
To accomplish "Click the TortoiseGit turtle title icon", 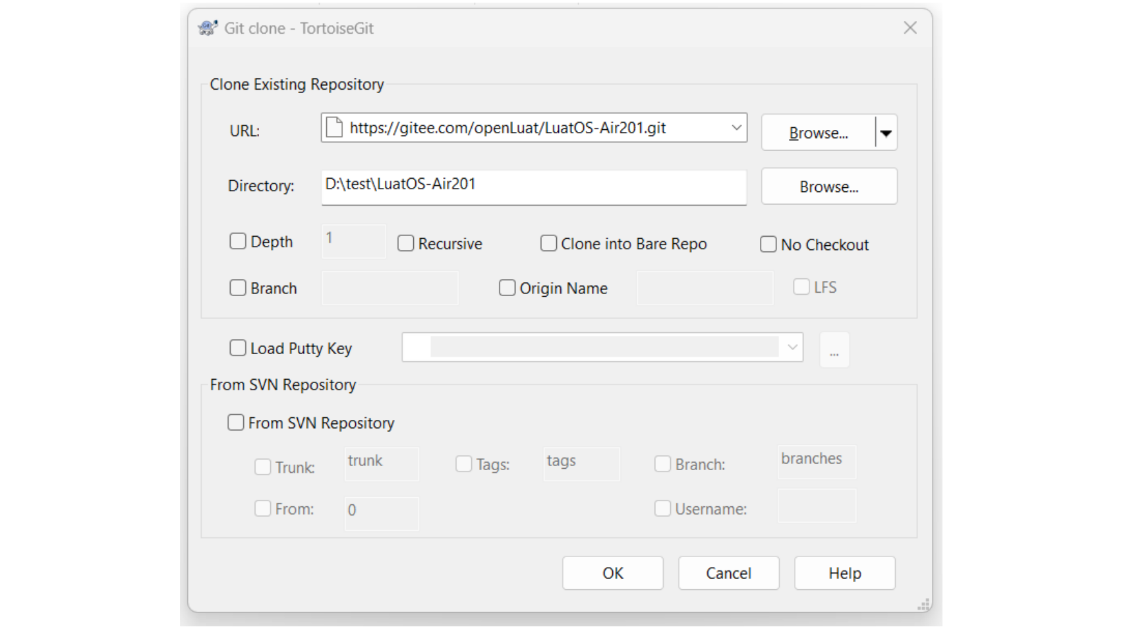I will [x=208, y=28].
